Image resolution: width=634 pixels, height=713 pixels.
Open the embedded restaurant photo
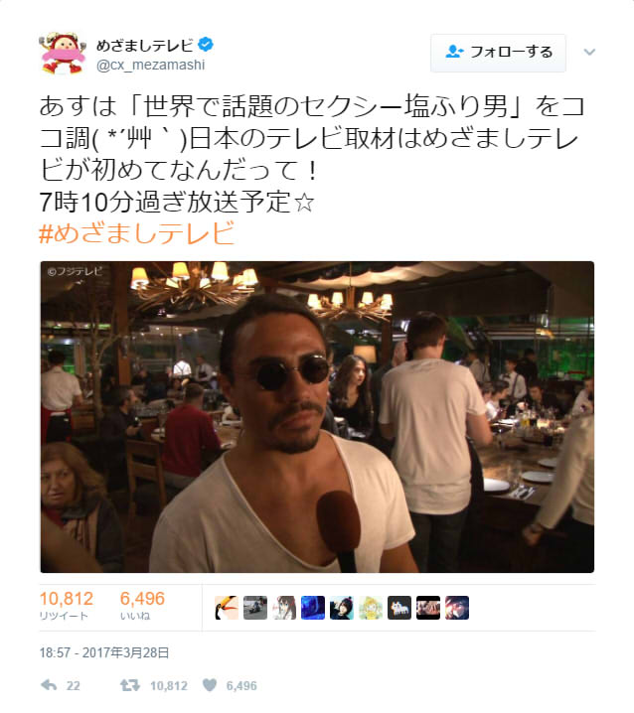coord(317,416)
